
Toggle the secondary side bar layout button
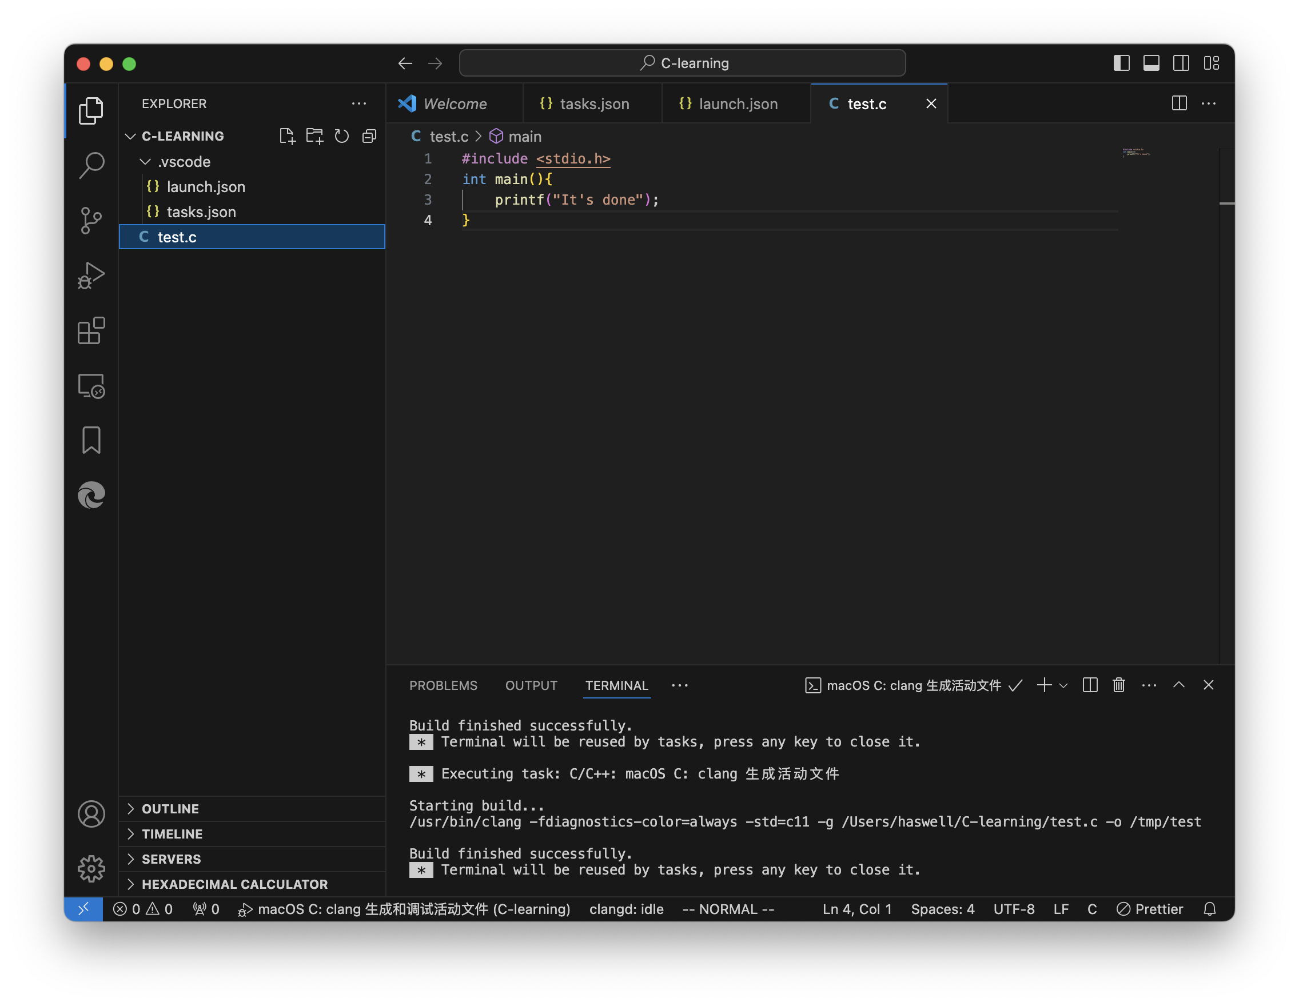click(x=1181, y=63)
